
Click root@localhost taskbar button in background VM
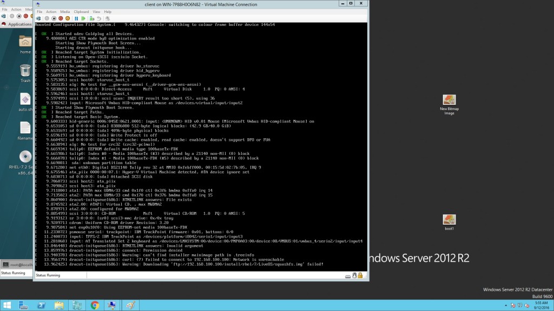(x=17, y=265)
